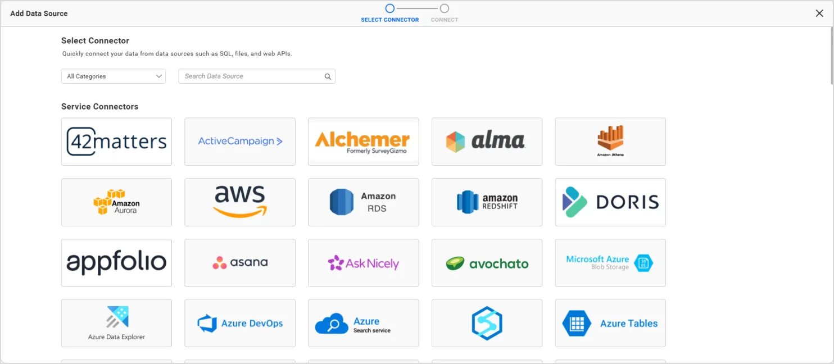
Task: Click the AskNicely connector
Action: tap(363, 263)
